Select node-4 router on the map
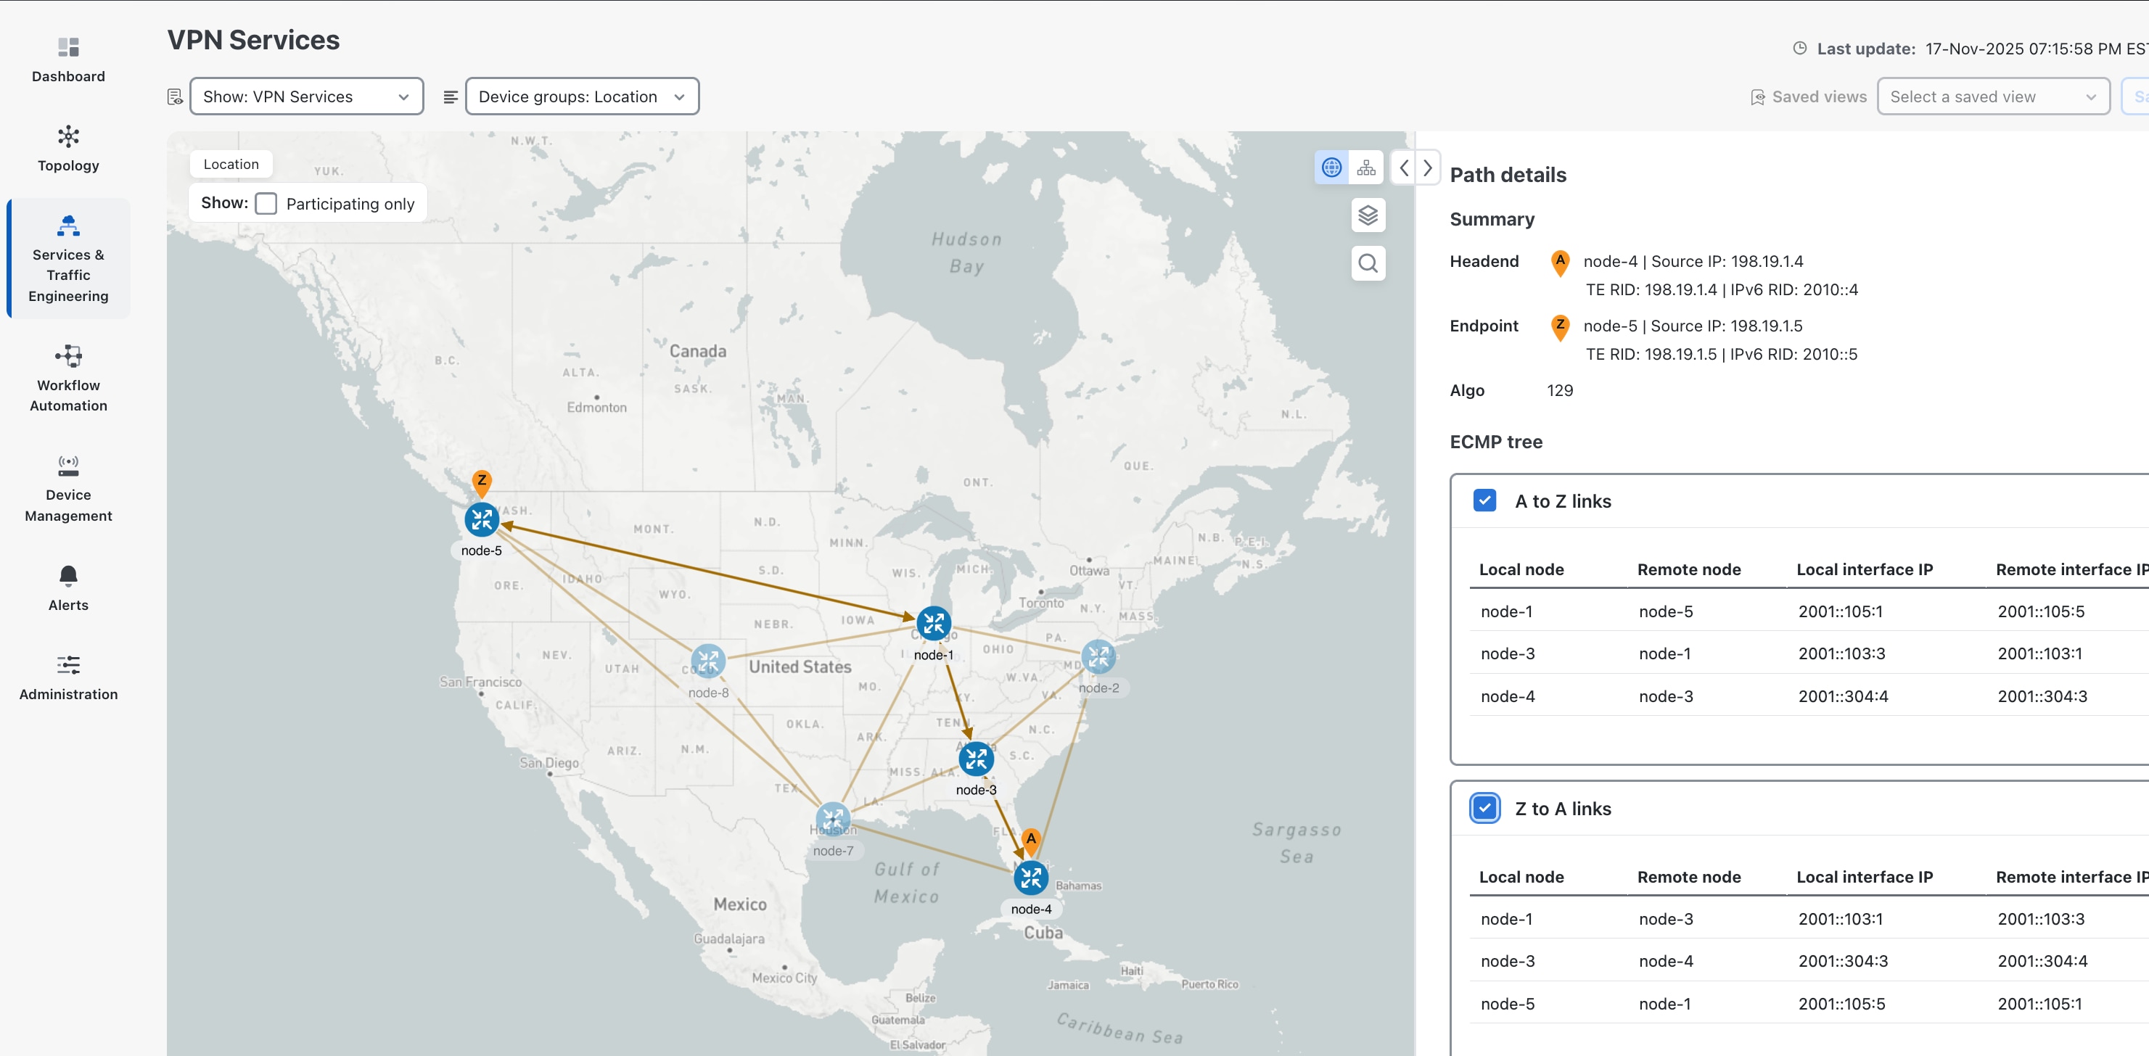2149x1056 pixels. pyautogui.click(x=1031, y=878)
